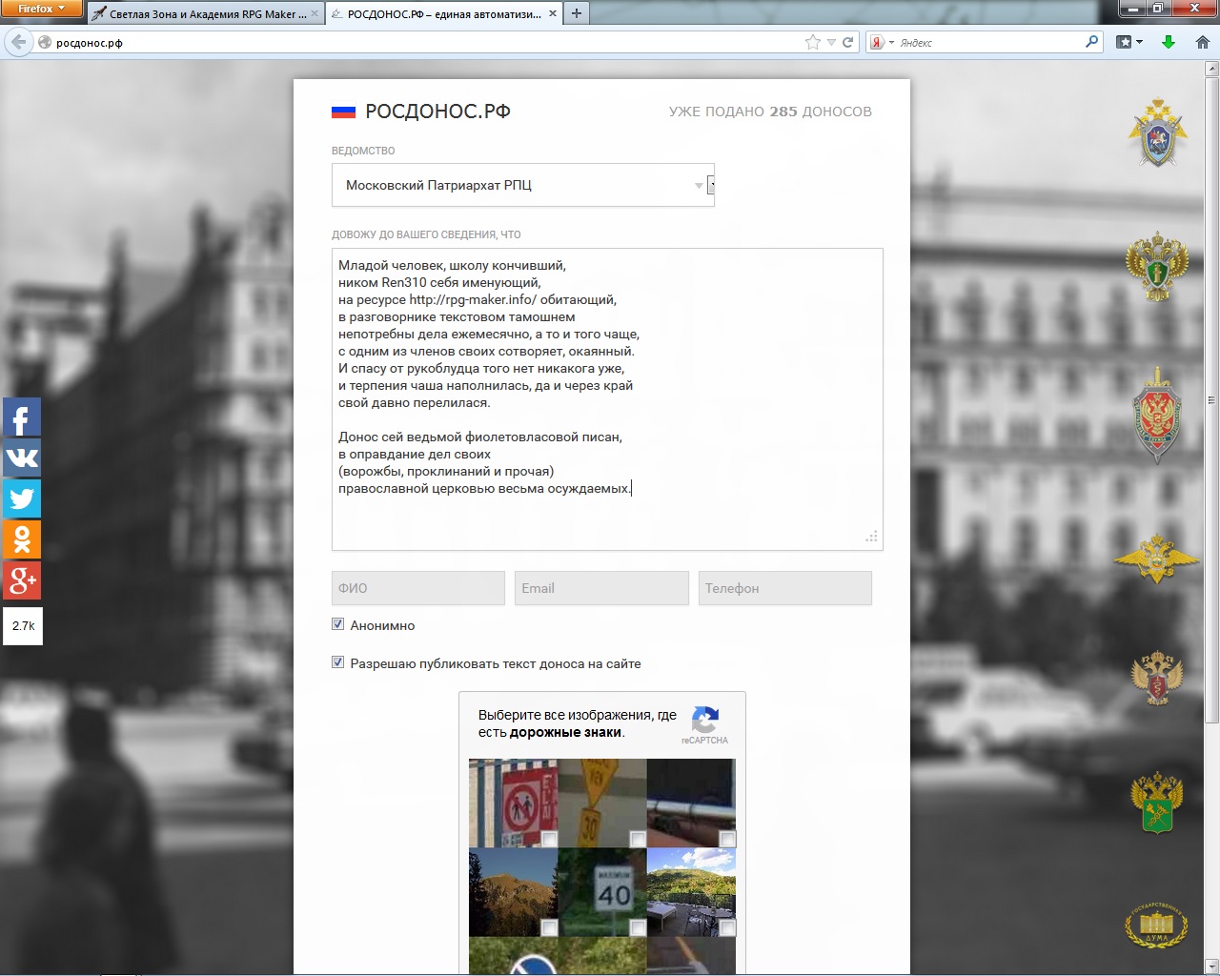The height and width of the screenshot is (976, 1220).
Task: Click the РОСДОНОС.РФ site title
Action: coord(438,112)
